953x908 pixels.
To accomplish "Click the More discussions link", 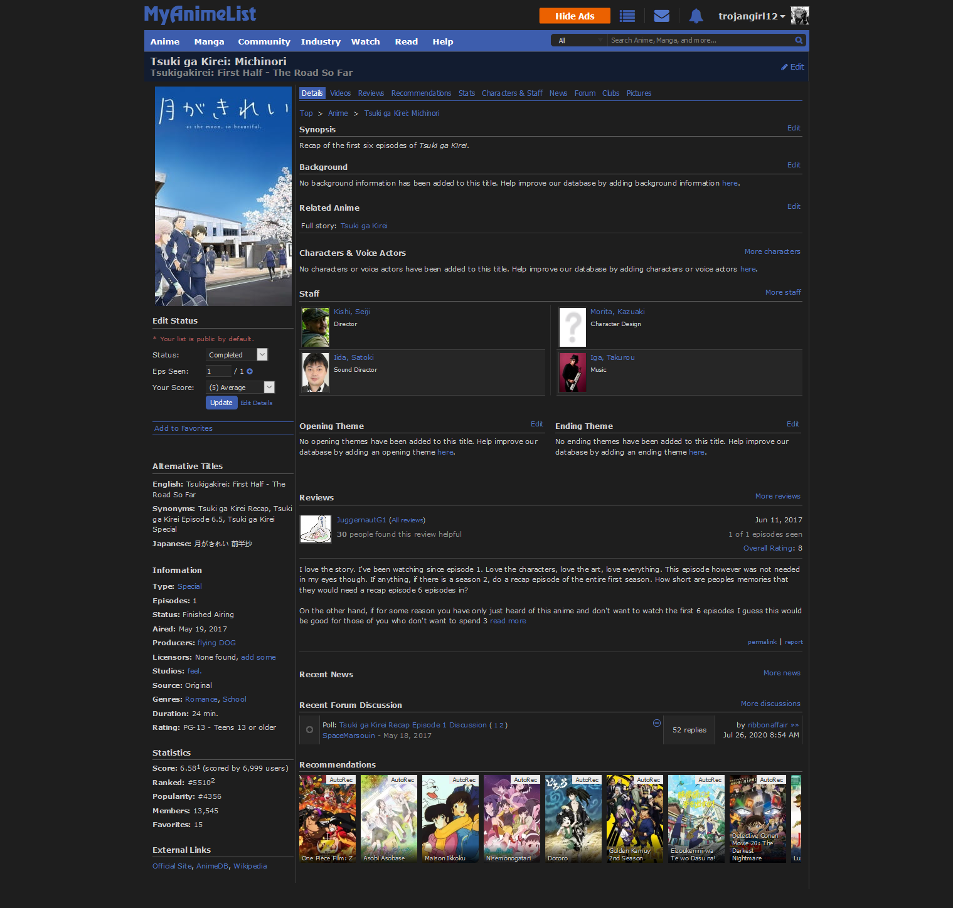I will 770,704.
